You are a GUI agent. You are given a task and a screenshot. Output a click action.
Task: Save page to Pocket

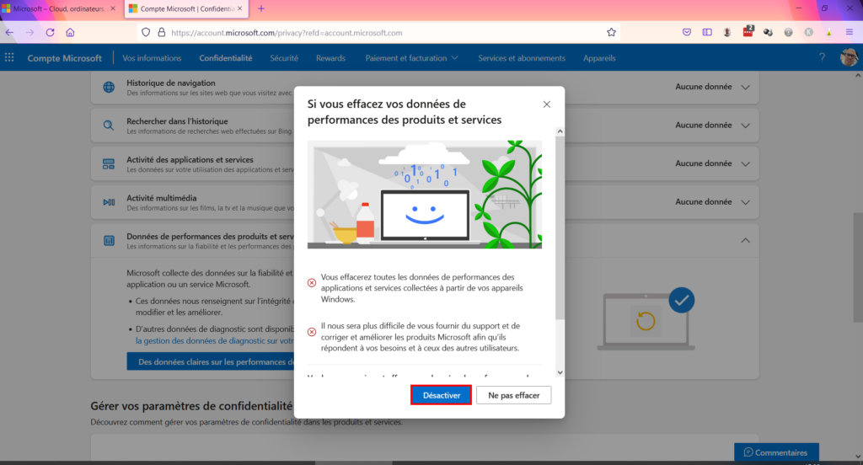click(687, 33)
